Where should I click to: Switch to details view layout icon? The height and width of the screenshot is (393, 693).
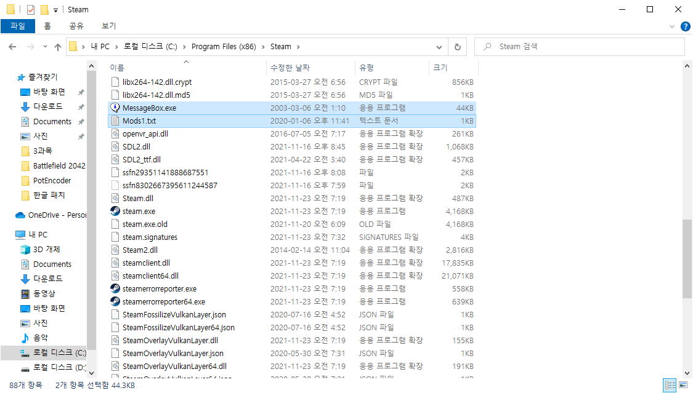point(670,385)
